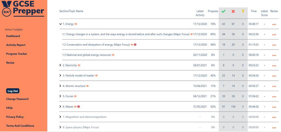
Task: Click the Log Out button
Action: 13,91
